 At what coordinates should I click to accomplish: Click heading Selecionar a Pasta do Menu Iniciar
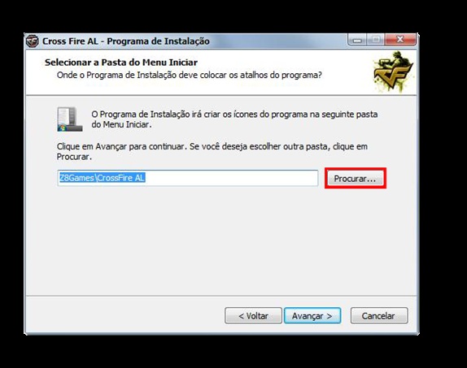(x=121, y=63)
